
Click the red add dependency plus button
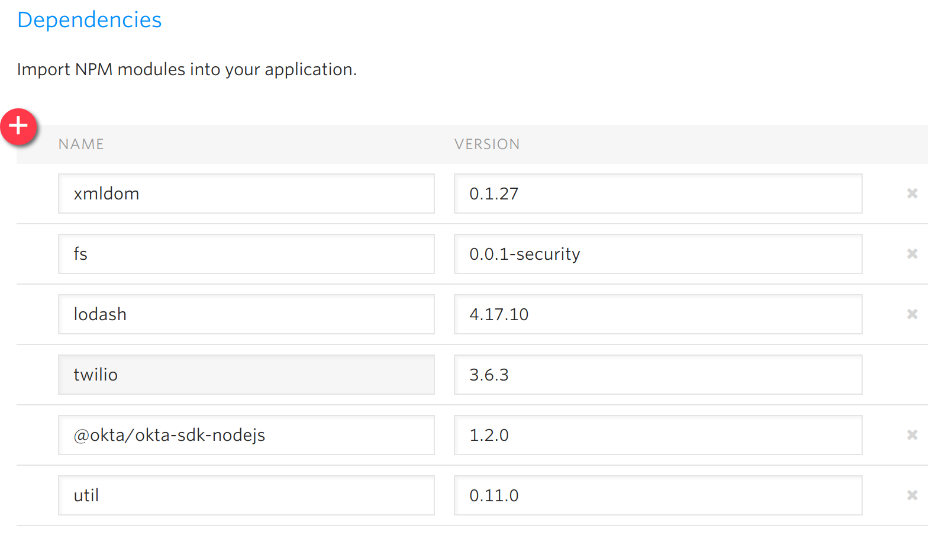(19, 126)
